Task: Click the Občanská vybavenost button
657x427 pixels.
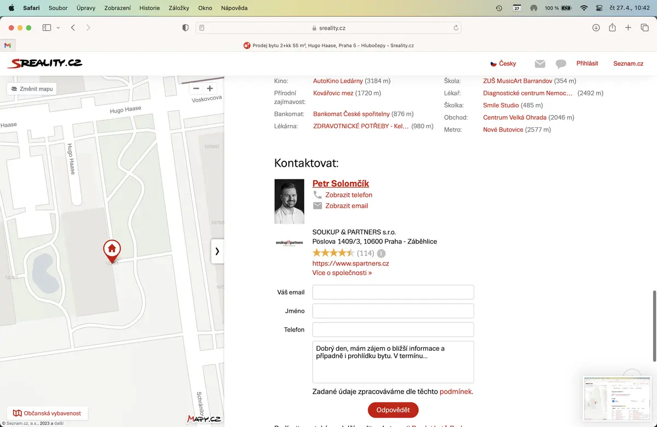Action: click(47, 413)
